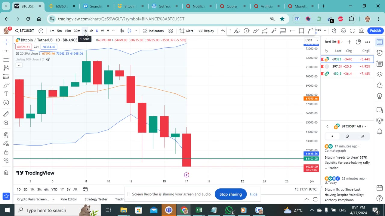385x216 pixels.
Task: Start Bar Replay mode
Action: pyautogui.click(x=206, y=31)
